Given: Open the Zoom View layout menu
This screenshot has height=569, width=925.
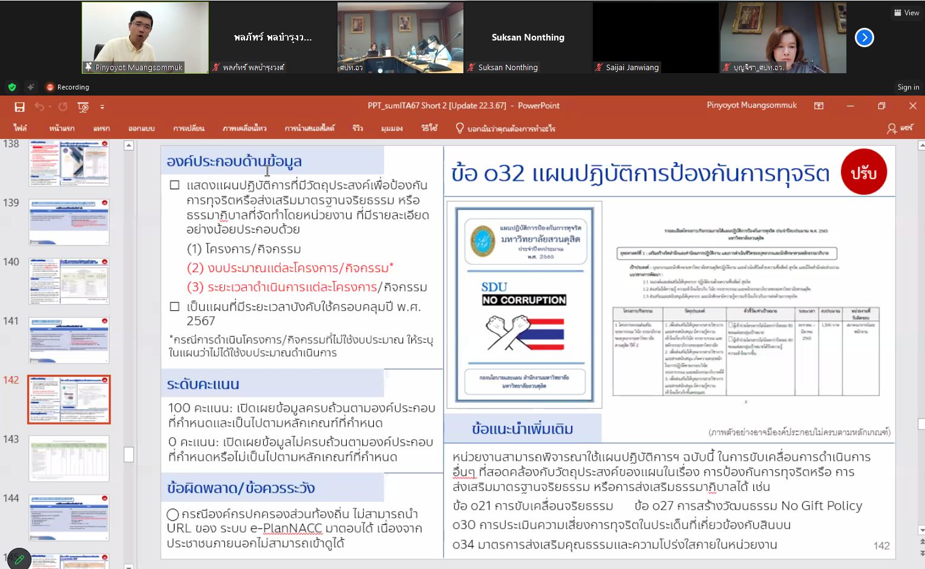Looking at the screenshot, I should [906, 13].
